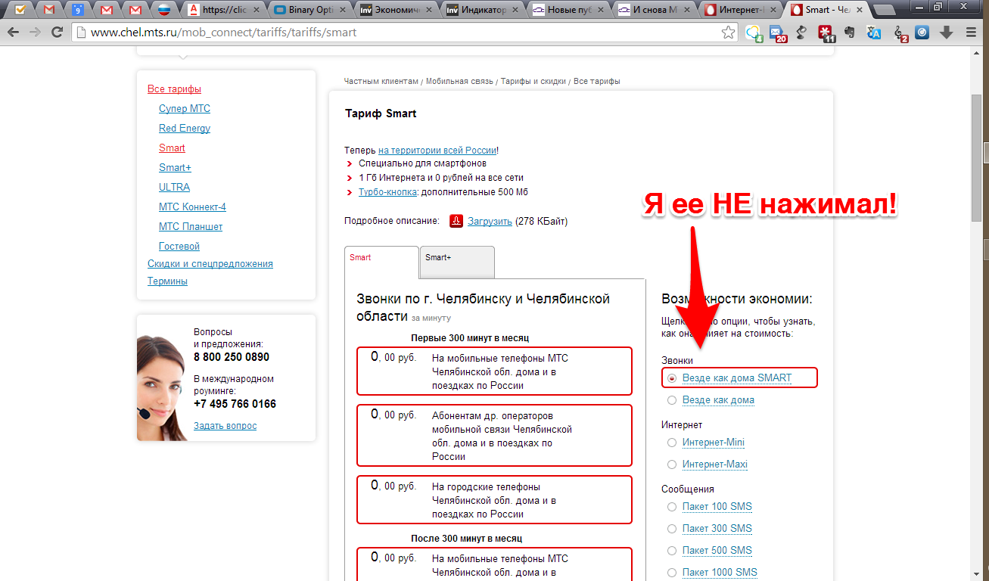Open the Google Translate extension

(874, 33)
